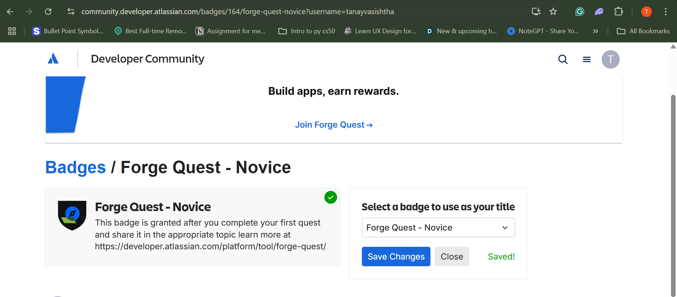
Task: Click Badges breadcrumb link
Action: click(76, 167)
